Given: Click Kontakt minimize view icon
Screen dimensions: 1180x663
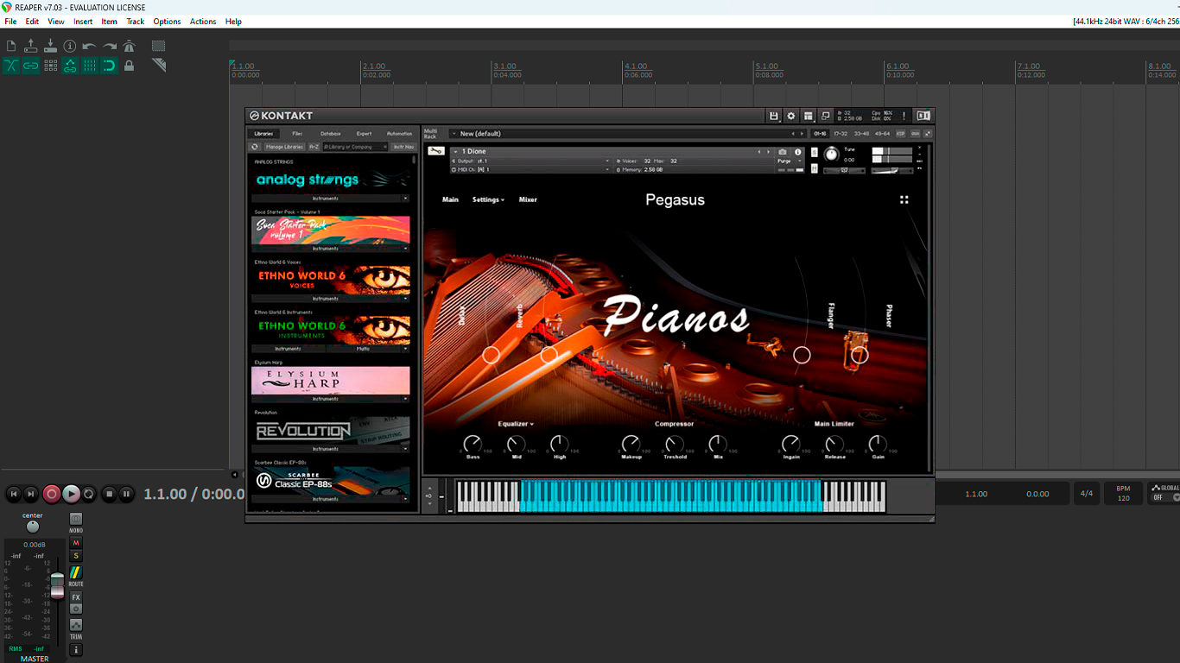Looking at the screenshot, I should 825,116.
